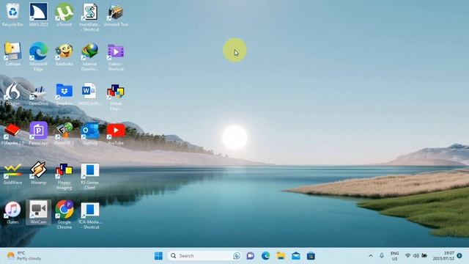Switch input language via ENG US indicator
Image resolution: width=469 pixels, height=264 pixels.
point(394,256)
